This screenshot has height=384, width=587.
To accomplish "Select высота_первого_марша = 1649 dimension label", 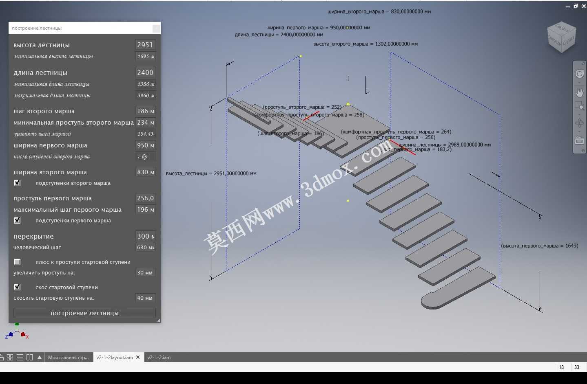I will coord(540,246).
